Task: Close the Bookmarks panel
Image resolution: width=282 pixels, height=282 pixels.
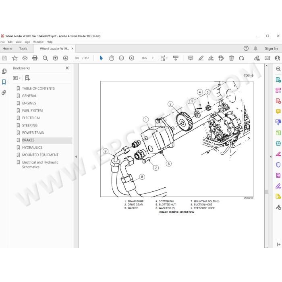Action: click(x=67, y=68)
